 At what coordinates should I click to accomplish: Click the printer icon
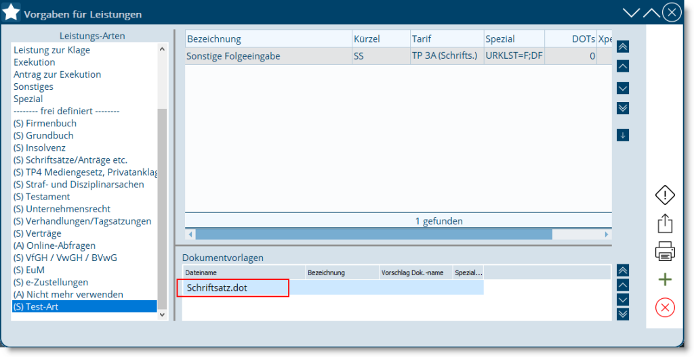click(665, 252)
